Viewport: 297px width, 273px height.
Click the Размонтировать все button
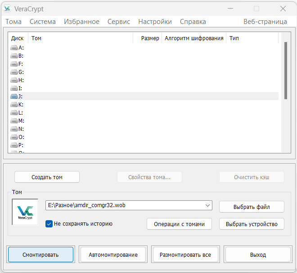click(x=185, y=254)
